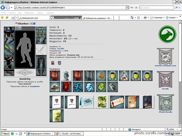This screenshot has height=136, width=182.
Task: Open the gloves equipment slot
Action: tap(41, 40)
